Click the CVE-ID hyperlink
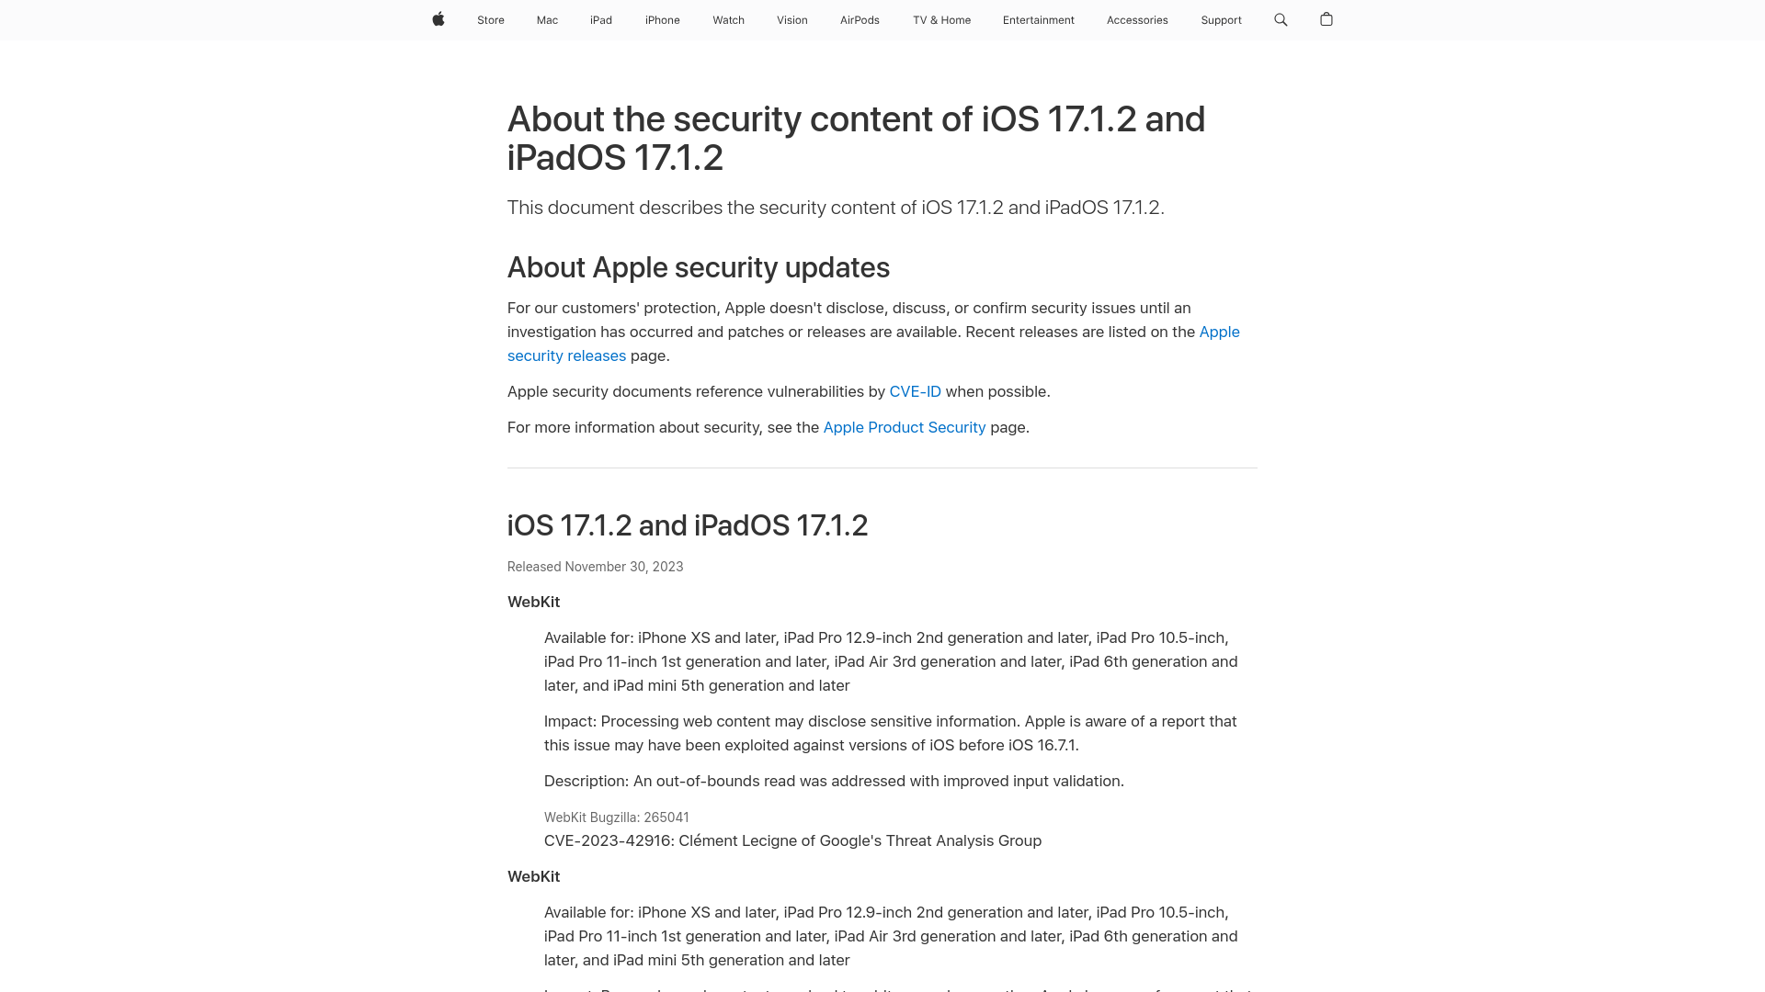 click(x=914, y=391)
